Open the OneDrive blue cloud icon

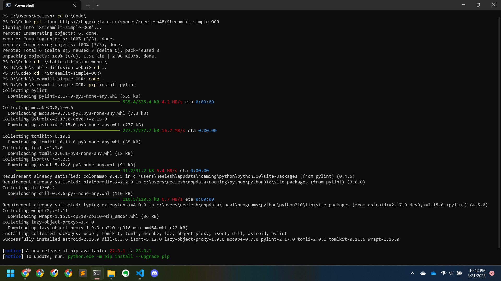(x=433, y=273)
